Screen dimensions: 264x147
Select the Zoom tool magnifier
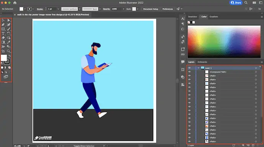pos(8,51)
